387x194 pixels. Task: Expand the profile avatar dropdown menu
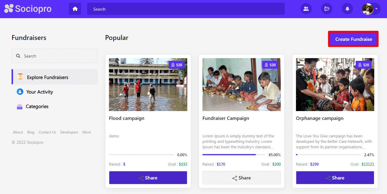coord(376,9)
